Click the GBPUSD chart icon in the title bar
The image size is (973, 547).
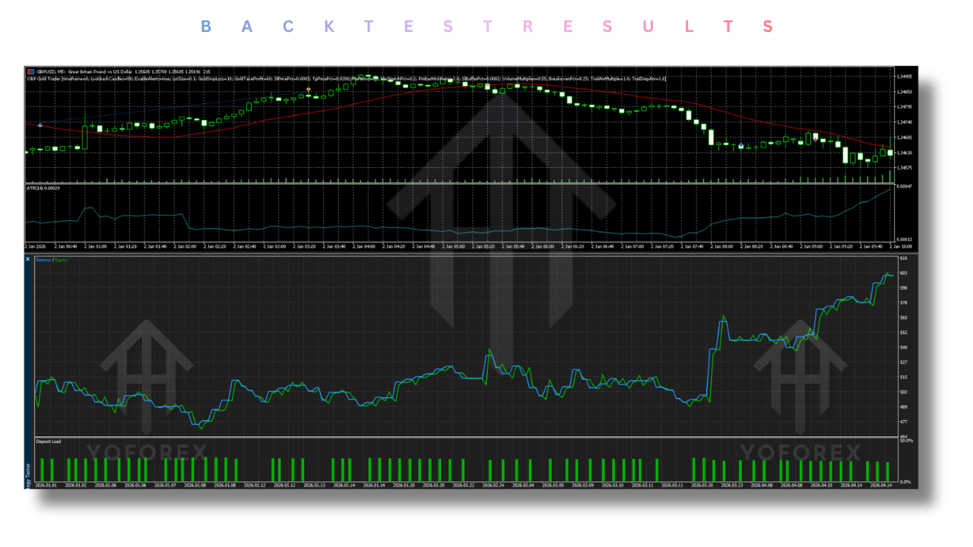coord(30,71)
